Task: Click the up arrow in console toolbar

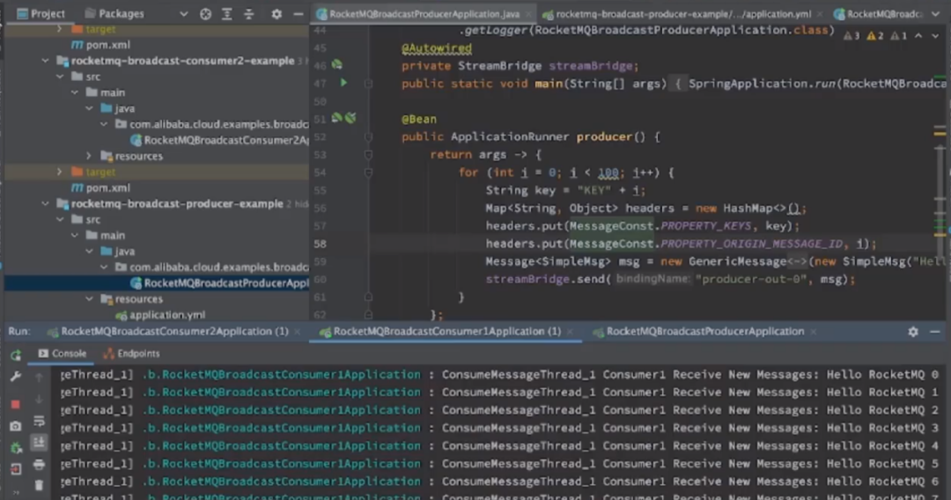Action: pyautogui.click(x=39, y=377)
